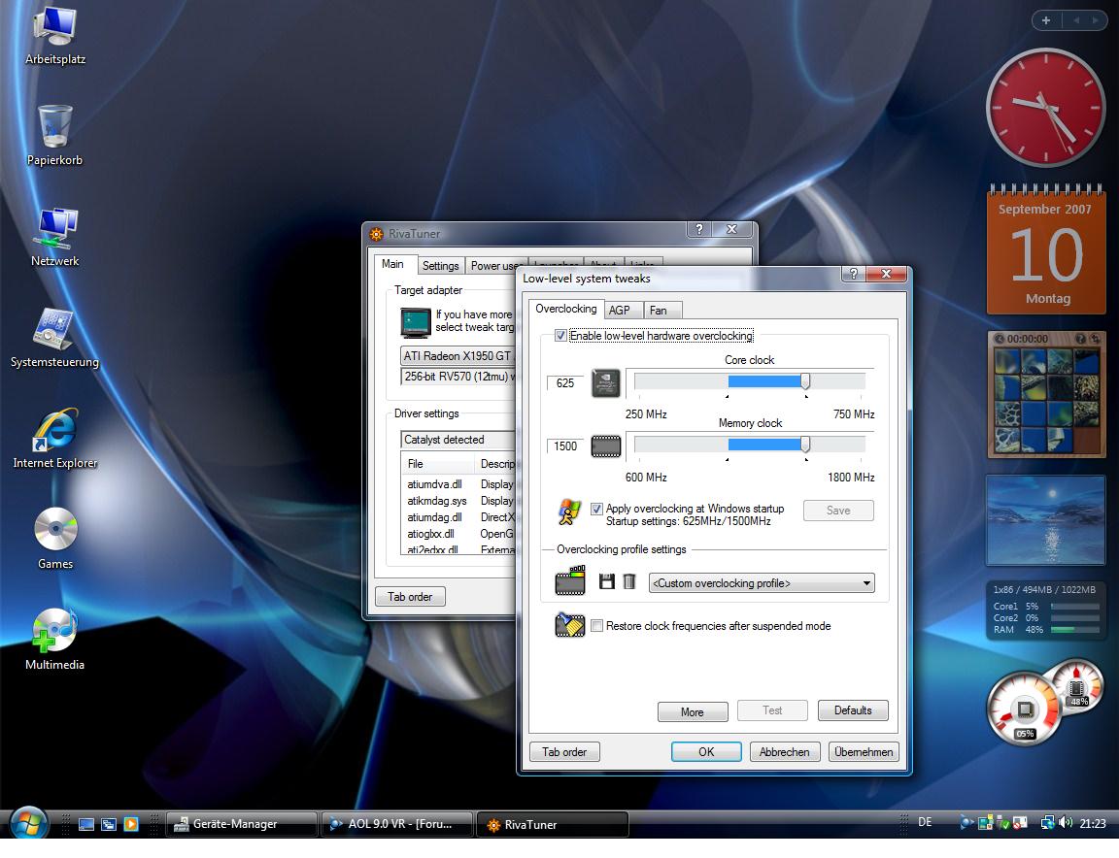This screenshot has height=858, width=1119.
Task: Click the network connection tray icon
Action: (x=1048, y=822)
